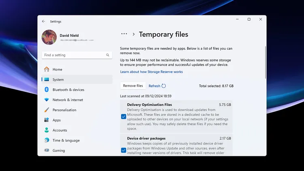Click the Gaming controller icon
The height and width of the screenshot is (171, 304).
(x=47, y=150)
